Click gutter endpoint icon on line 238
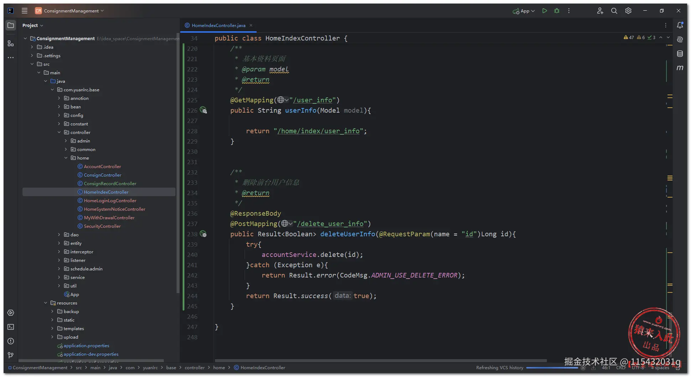 coord(203,234)
